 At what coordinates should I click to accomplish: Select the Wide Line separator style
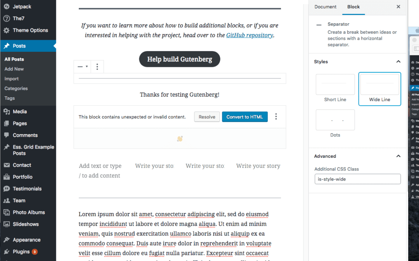point(379,84)
